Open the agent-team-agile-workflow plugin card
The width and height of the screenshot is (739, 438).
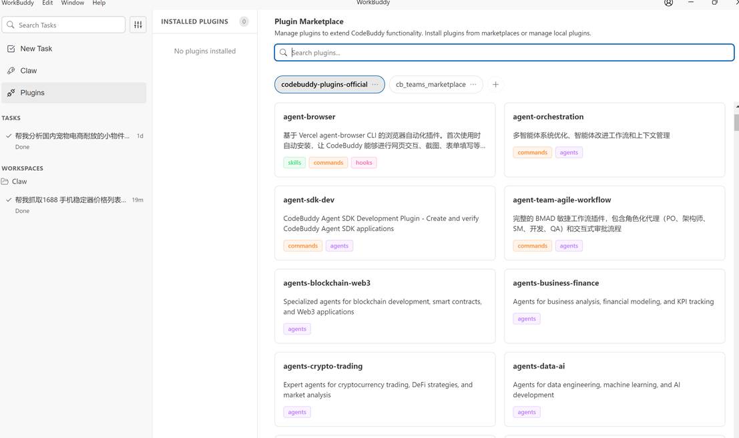(615, 223)
